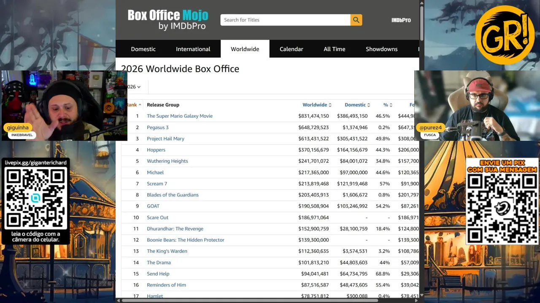
Task: Sort table by Worldwide gross column
Action: [x=317, y=105]
